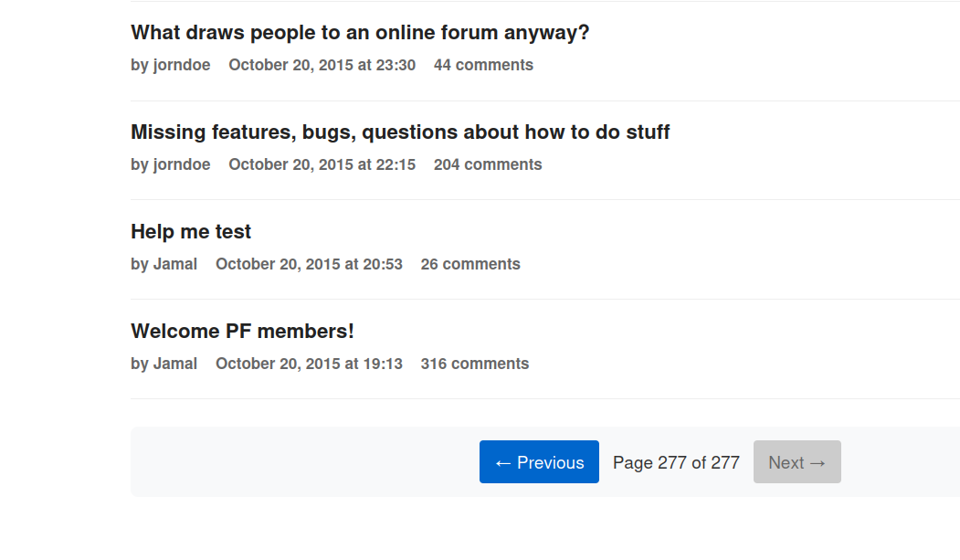View jorndoe's profile from the online forum thread
This screenshot has width=960, height=560.
tap(182, 65)
